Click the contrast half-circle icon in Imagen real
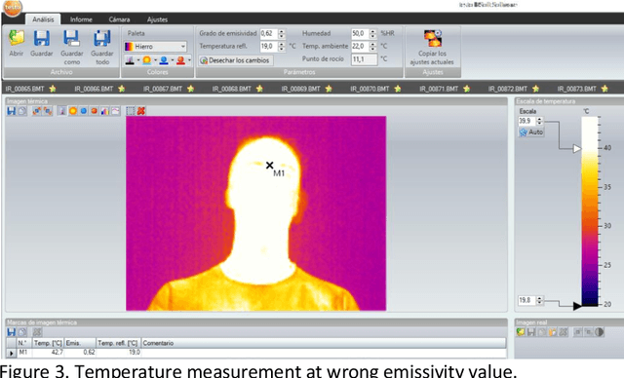 (x=600, y=332)
